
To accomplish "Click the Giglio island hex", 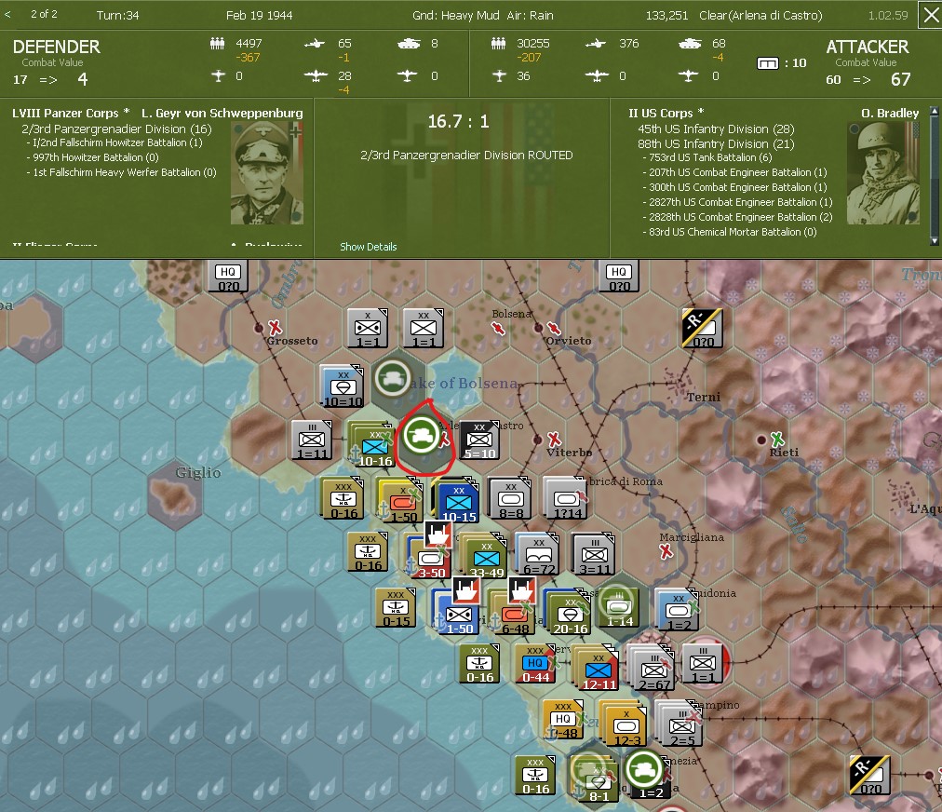I will [x=175, y=495].
